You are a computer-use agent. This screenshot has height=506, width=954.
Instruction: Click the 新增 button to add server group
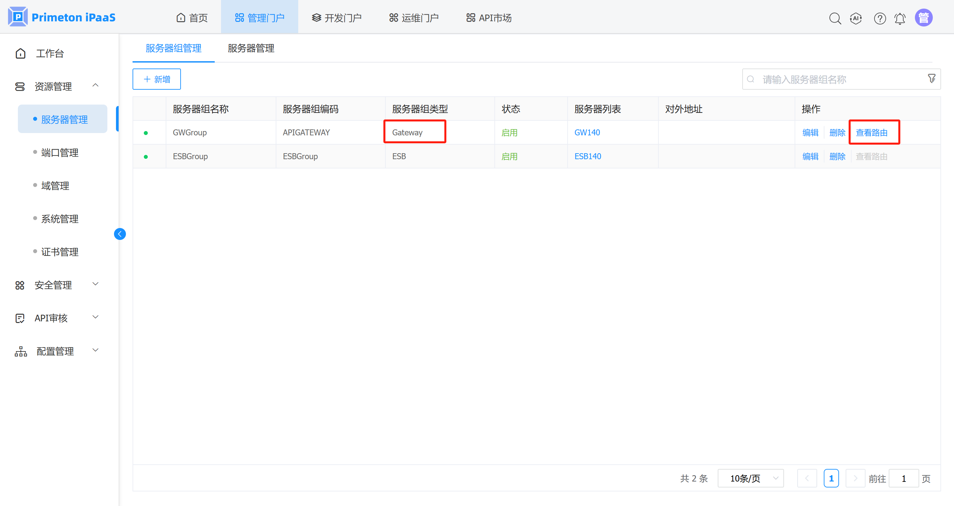click(156, 79)
